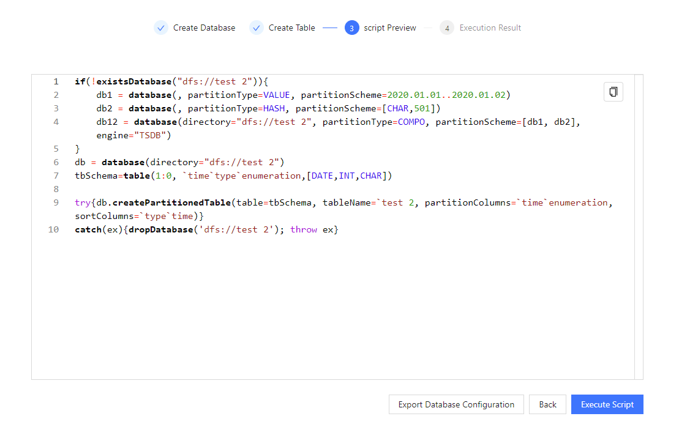Copy the script with the clipboard icon
This screenshot has height=438, width=679.
(x=613, y=92)
